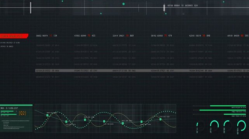Click the white handle at the timeline's left end

pos(31,8)
